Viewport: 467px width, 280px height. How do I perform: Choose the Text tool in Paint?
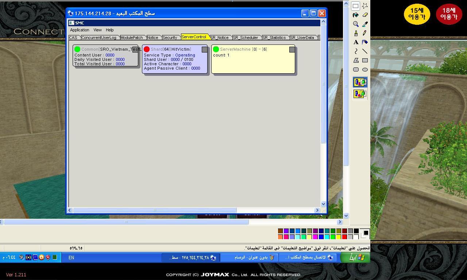[356, 42]
